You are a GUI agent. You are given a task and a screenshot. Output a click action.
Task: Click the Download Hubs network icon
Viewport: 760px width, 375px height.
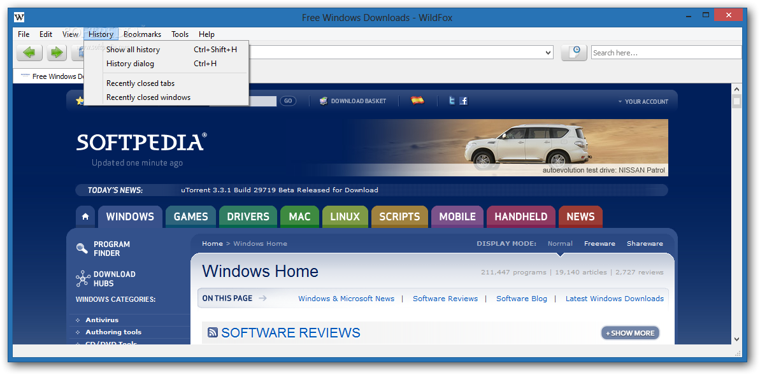point(83,279)
